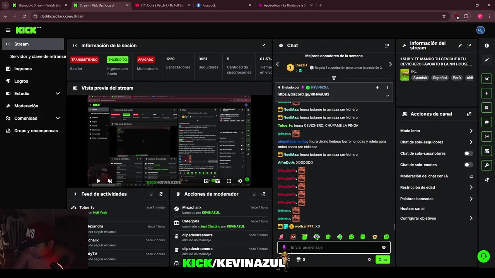Screen dimensions: 495x278
Task: Filter the Feed de actividades list
Action: click(151, 194)
